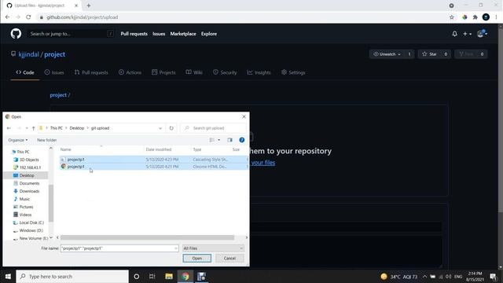This screenshot has width=503, height=283.
Task: Open the kjjindal user link
Action: (28, 54)
